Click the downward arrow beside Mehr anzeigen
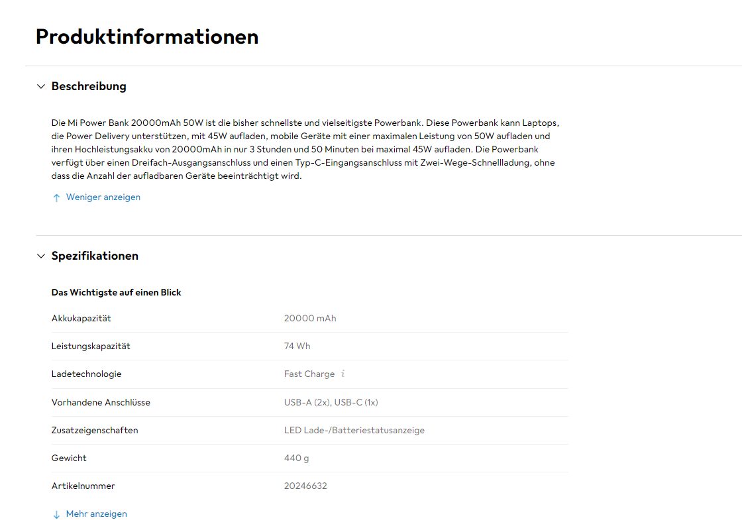 pos(56,513)
